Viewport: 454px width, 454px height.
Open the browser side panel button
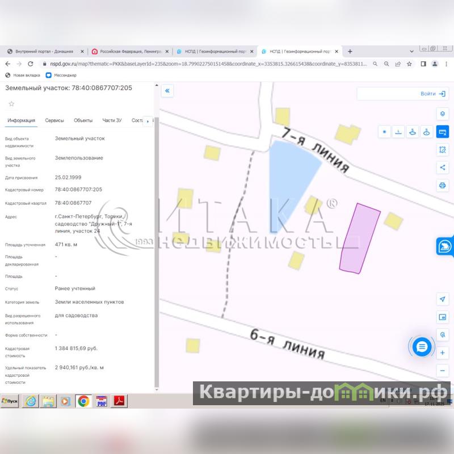point(423,64)
